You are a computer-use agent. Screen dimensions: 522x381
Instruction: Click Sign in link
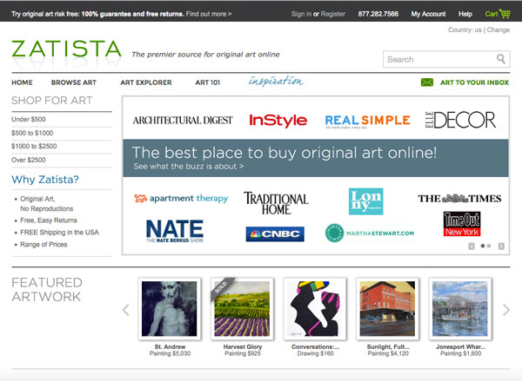[301, 14]
